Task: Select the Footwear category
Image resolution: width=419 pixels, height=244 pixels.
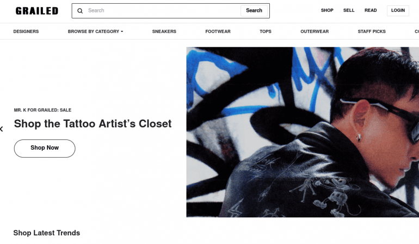Action: (218, 31)
